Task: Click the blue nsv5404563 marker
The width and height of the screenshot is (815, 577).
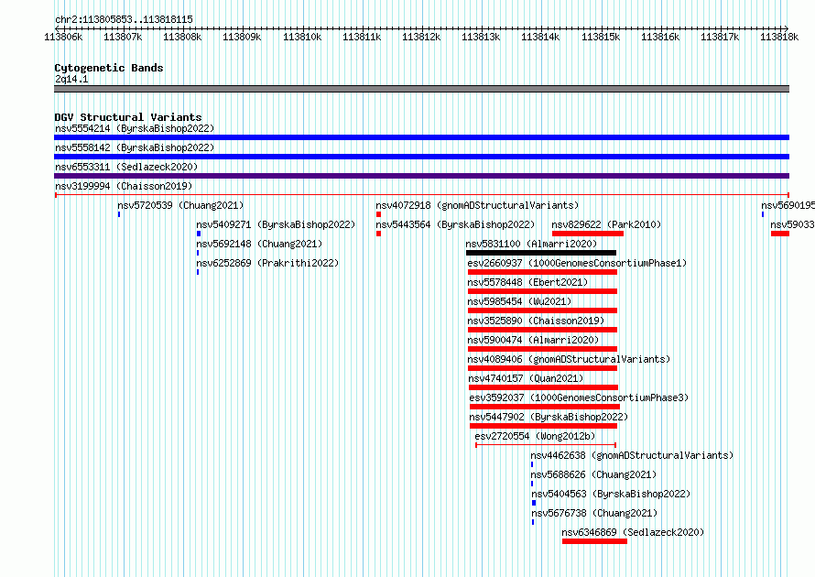Action: (x=534, y=503)
